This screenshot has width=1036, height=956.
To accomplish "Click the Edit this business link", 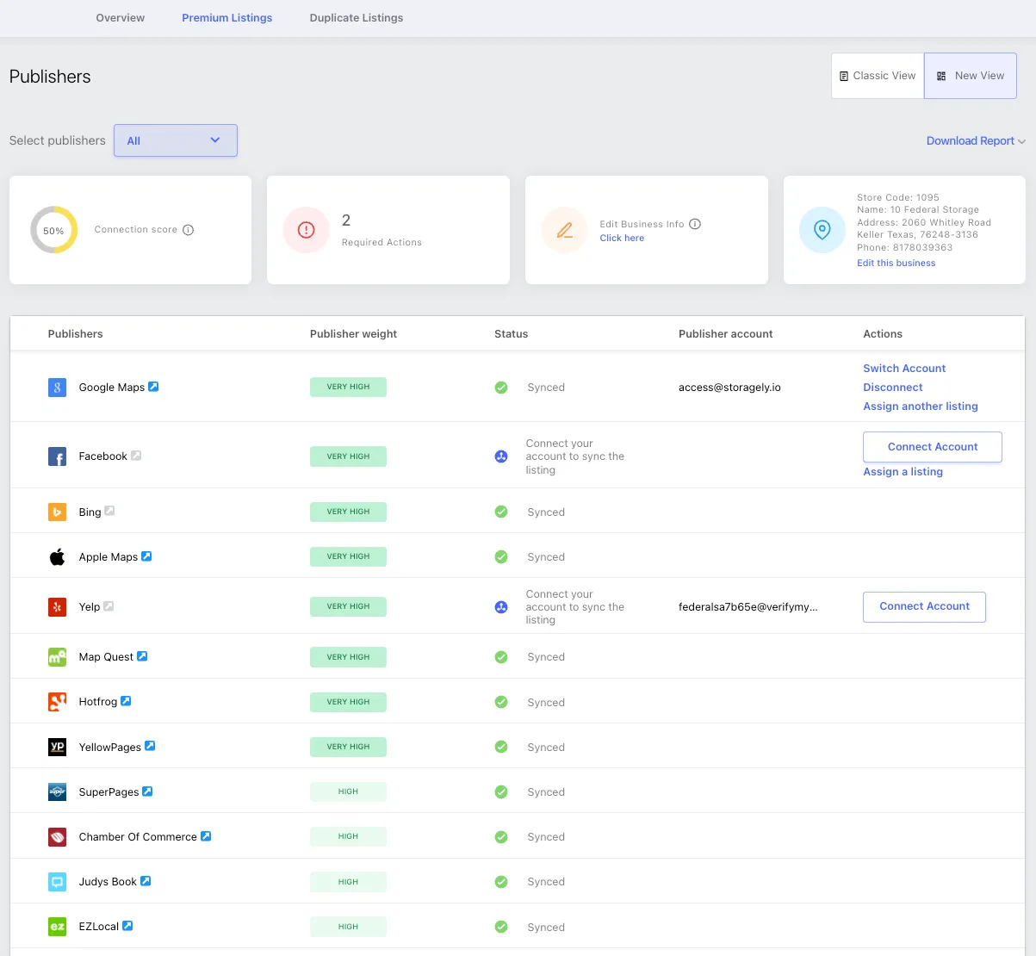I will (896, 264).
